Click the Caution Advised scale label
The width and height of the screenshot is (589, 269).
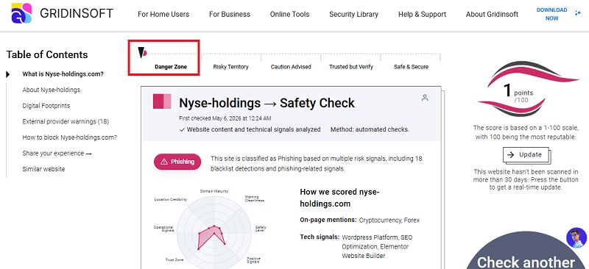(291, 67)
